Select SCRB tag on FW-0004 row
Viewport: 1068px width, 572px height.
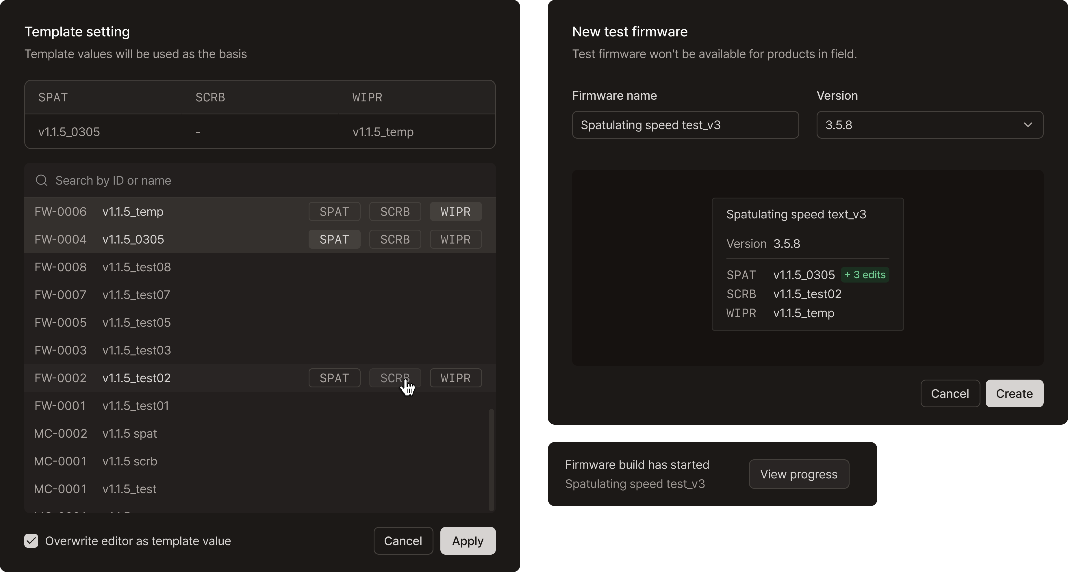point(395,239)
